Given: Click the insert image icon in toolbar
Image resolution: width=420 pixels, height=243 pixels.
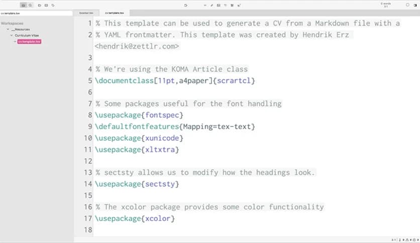Looking at the screenshot, I should tap(219, 5).
